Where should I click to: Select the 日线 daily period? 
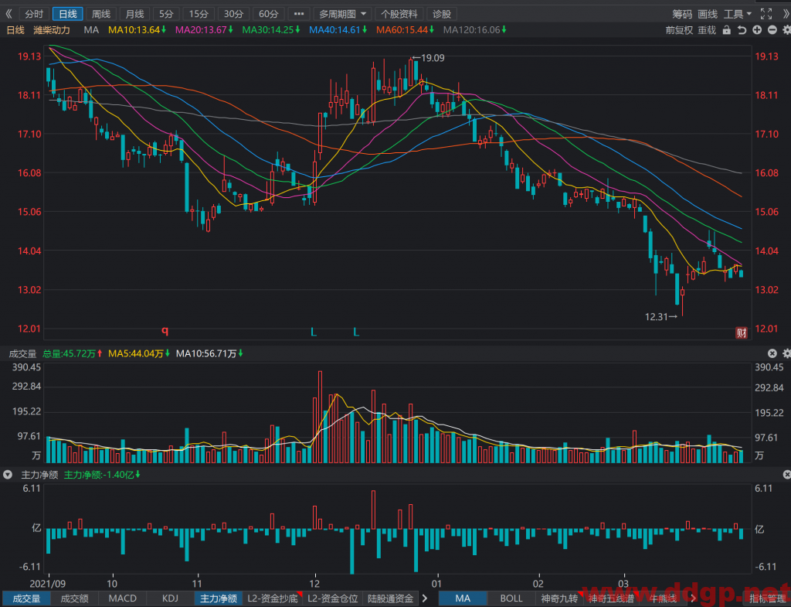point(68,14)
